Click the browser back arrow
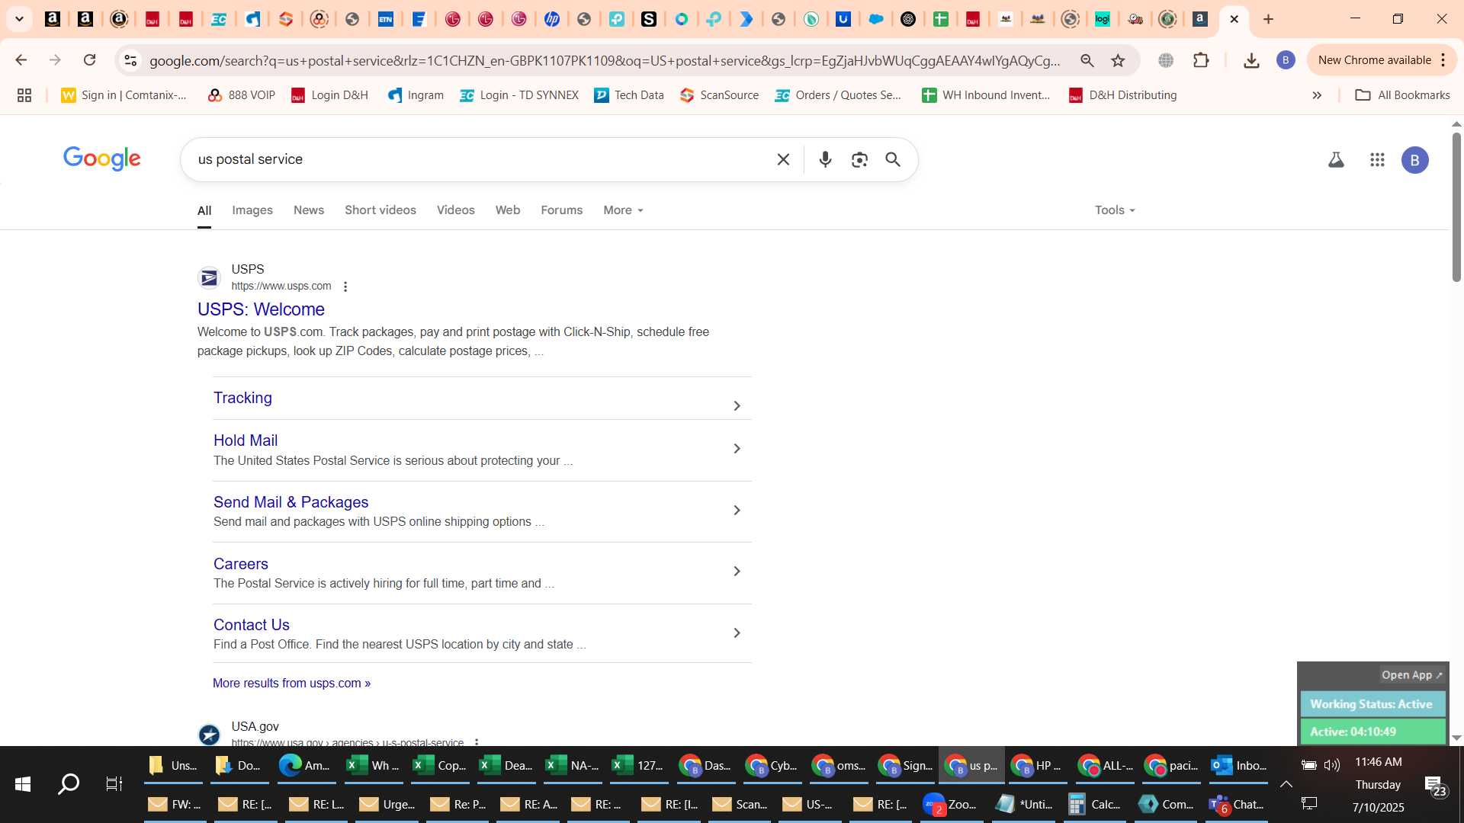This screenshot has height=823, width=1464. tap(21, 60)
